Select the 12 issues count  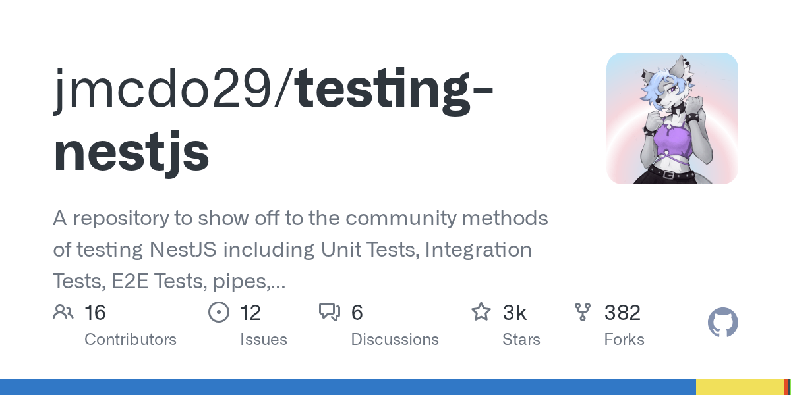coord(250,313)
